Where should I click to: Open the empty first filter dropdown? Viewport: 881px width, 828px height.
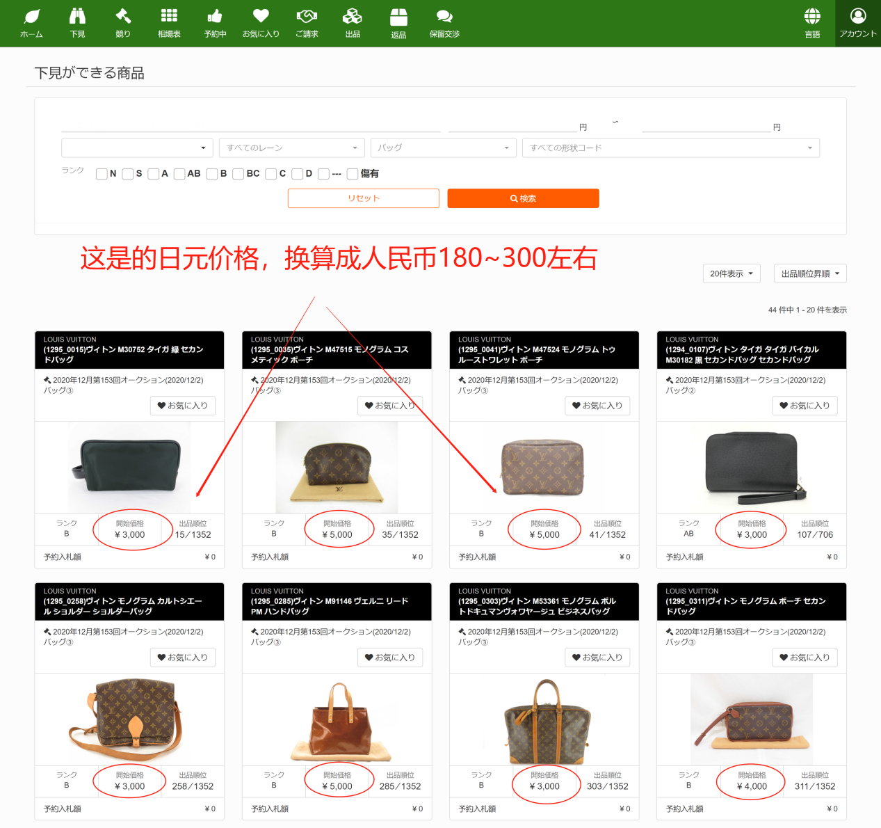(137, 148)
